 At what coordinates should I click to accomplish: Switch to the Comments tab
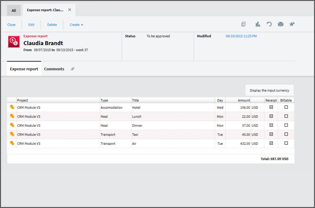point(54,69)
